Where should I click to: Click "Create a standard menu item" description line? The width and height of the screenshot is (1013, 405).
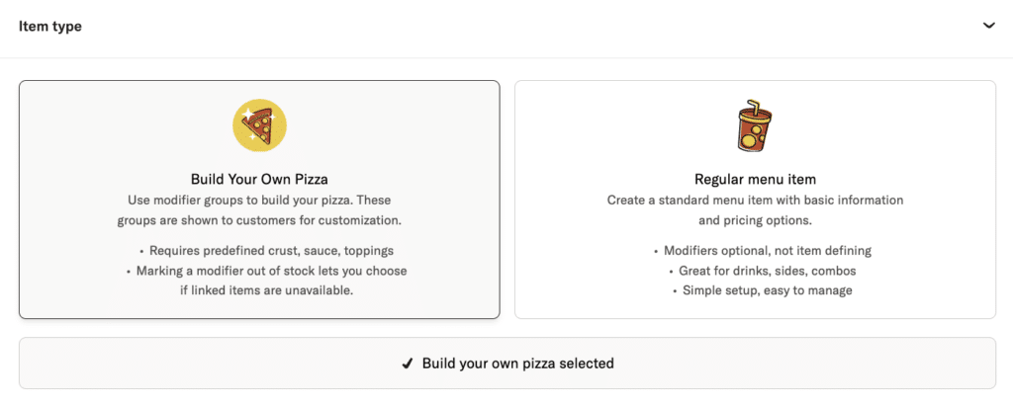755,201
